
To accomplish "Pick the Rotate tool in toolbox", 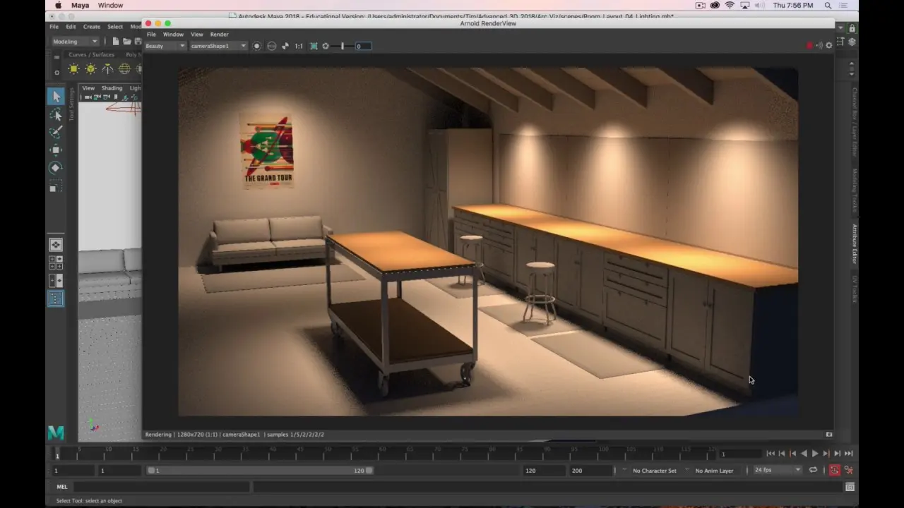I will 56,168.
